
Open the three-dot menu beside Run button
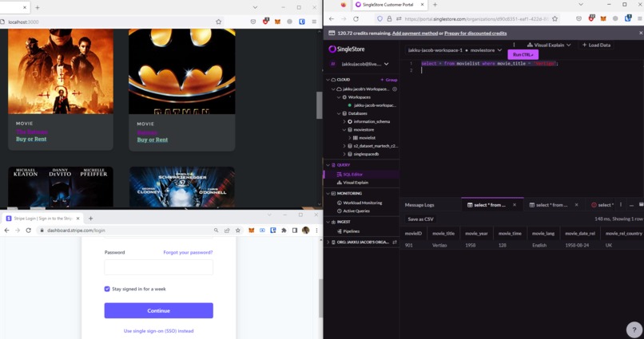[514, 45]
